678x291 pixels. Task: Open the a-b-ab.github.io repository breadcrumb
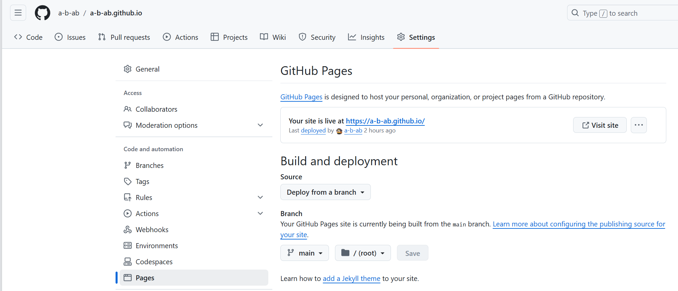[116, 13]
